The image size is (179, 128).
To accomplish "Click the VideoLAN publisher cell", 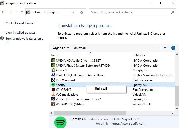I will (139, 95).
